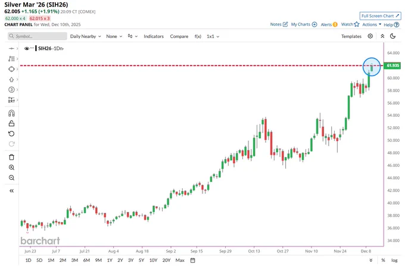Open the candlestick chart type dropdown

coord(132,36)
